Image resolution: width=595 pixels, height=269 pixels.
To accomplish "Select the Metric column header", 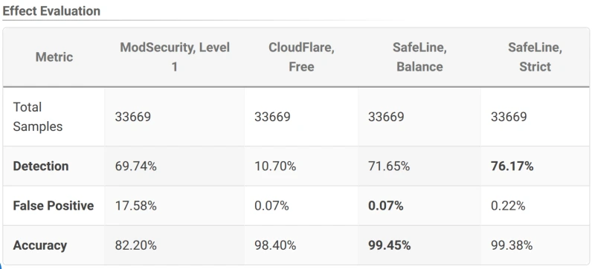I will [x=54, y=57].
